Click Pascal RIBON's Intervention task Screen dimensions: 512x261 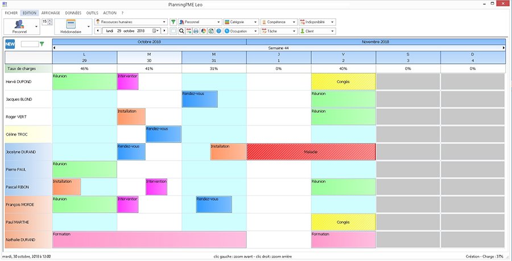point(156,187)
